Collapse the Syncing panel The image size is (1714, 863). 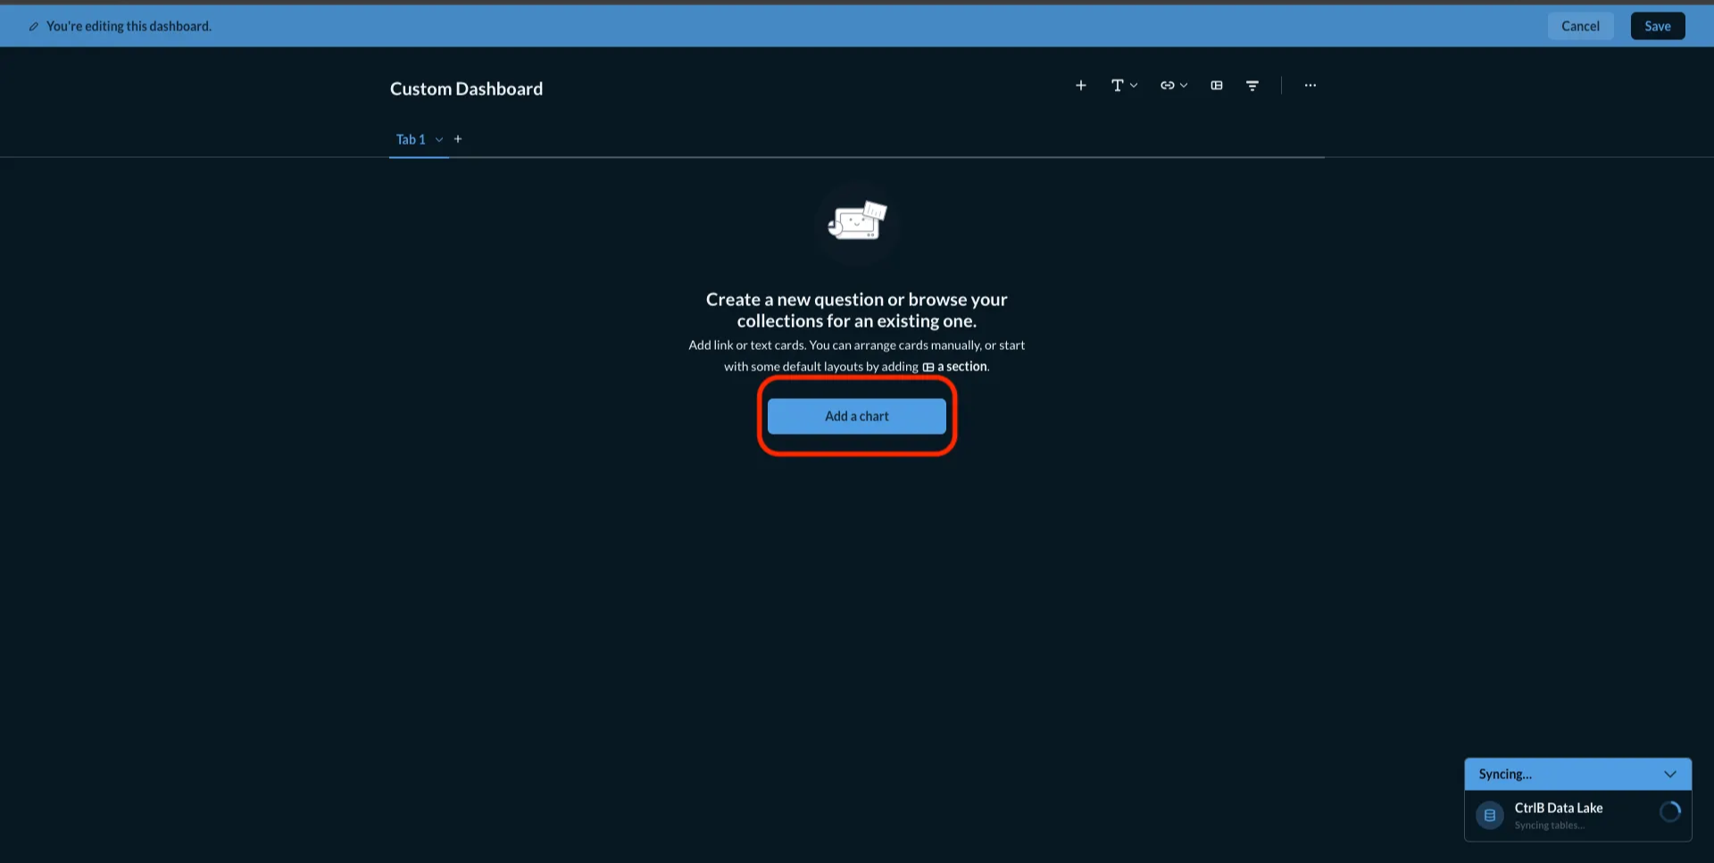coord(1671,774)
